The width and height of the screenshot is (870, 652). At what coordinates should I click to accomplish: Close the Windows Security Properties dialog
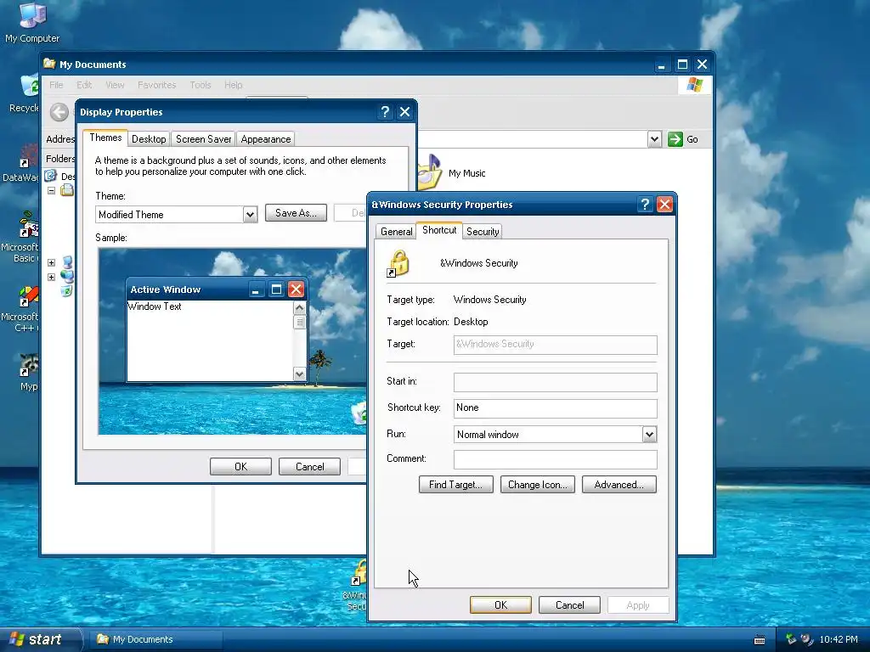[x=664, y=205]
